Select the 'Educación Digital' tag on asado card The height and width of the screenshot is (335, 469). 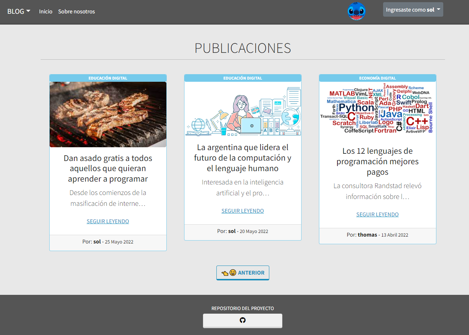coord(108,78)
